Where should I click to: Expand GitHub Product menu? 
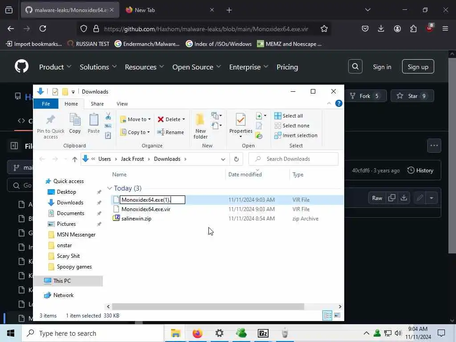pos(55,67)
